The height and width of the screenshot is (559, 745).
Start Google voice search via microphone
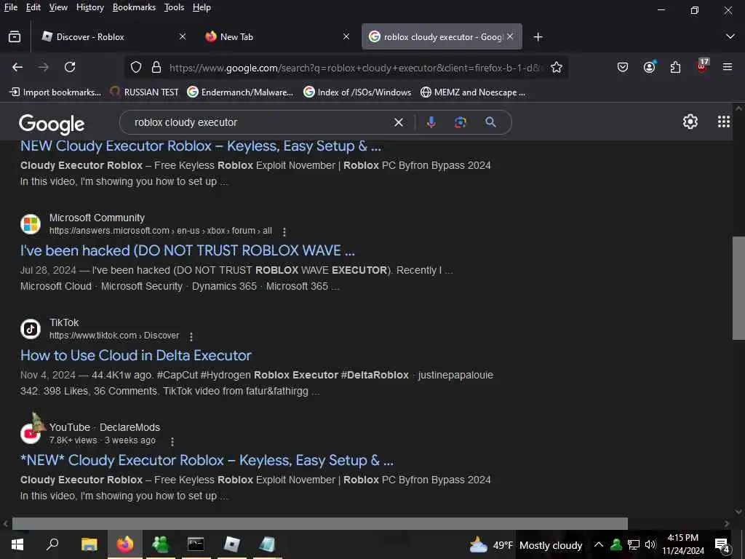click(431, 122)
